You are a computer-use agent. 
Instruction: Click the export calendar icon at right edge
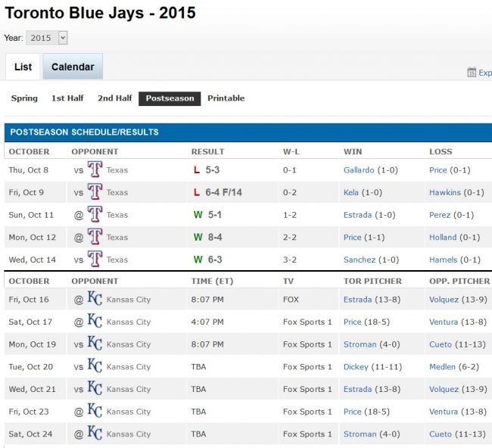(x=472, y=73)
